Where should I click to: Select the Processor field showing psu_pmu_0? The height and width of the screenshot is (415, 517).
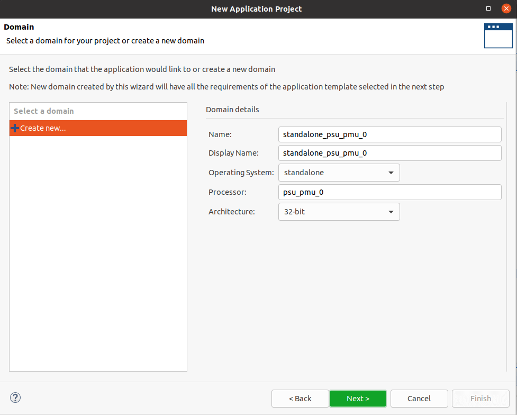[389, 192]
